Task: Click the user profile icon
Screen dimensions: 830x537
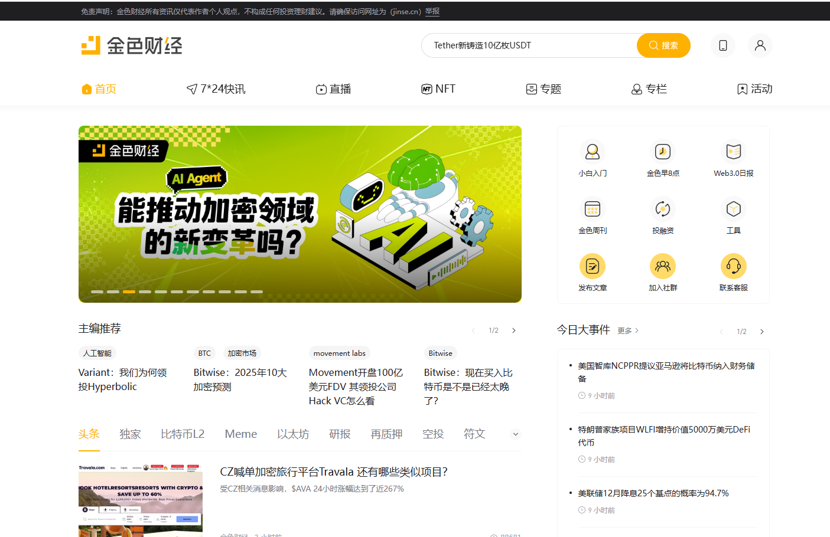Action: 760,45
